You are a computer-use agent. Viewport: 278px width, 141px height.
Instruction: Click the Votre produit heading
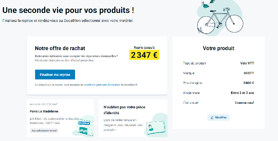click(219, 48)
